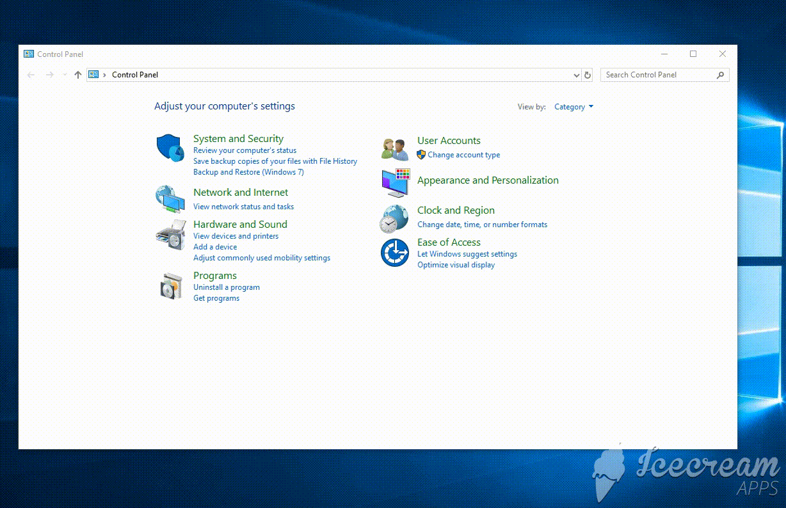786x508 pixels.
Task: Maximize the Control Panel window
Action: [x=693, y=54]
